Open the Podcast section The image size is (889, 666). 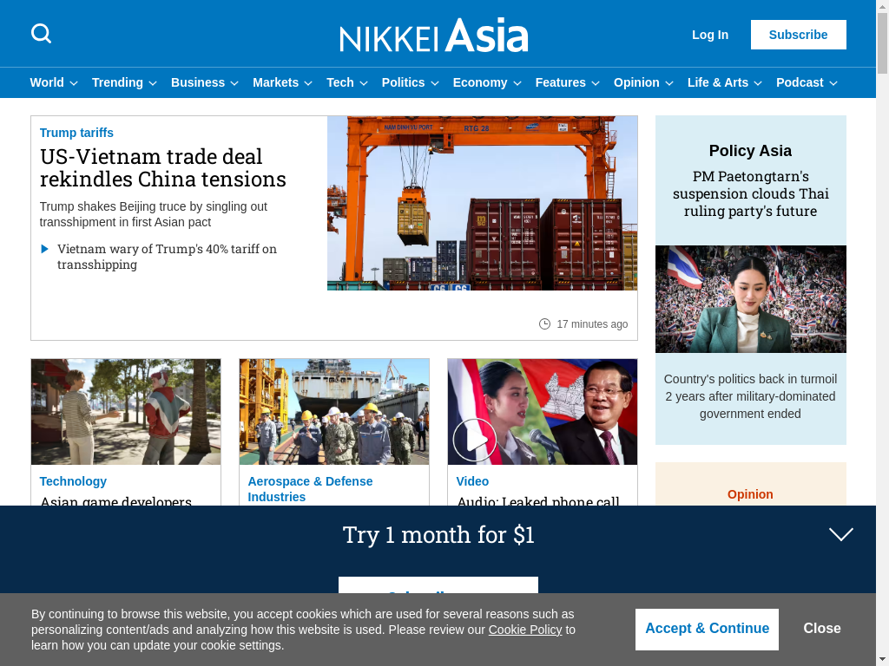click(800, 82)
